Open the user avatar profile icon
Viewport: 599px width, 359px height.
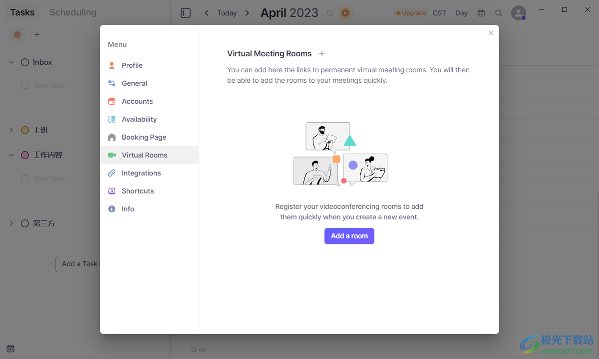(519, 13)
